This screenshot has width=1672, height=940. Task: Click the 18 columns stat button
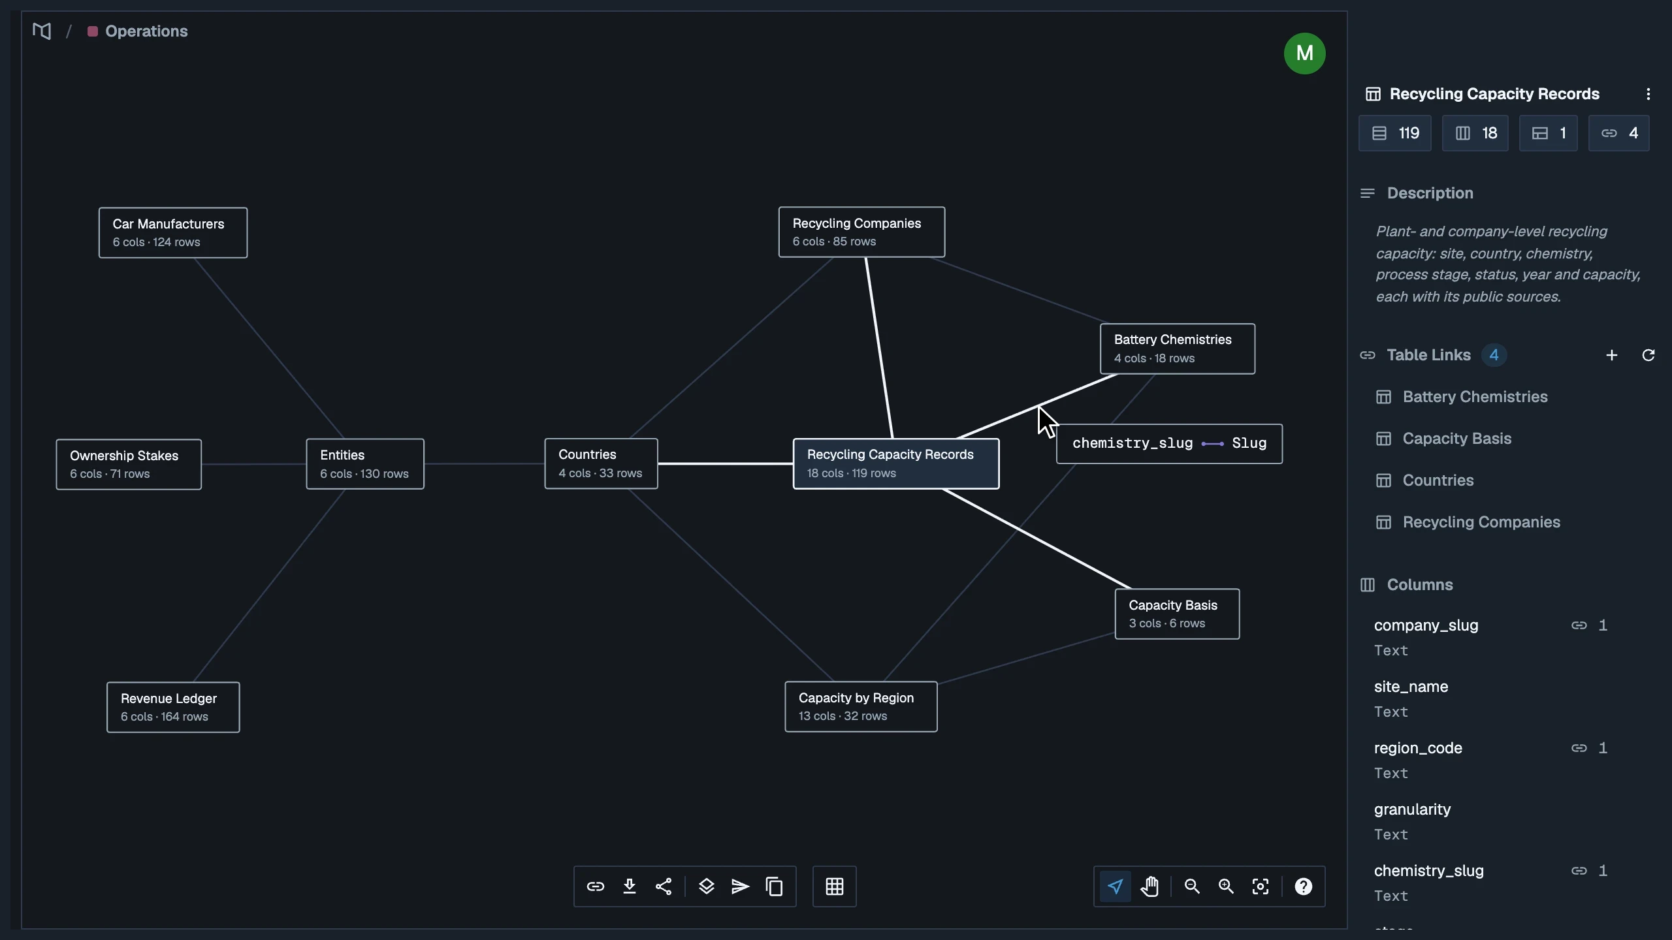(x=1475, y=133)
